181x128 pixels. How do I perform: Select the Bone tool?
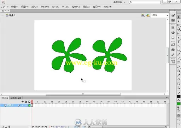pyautogui.click(x=179, y=67)
